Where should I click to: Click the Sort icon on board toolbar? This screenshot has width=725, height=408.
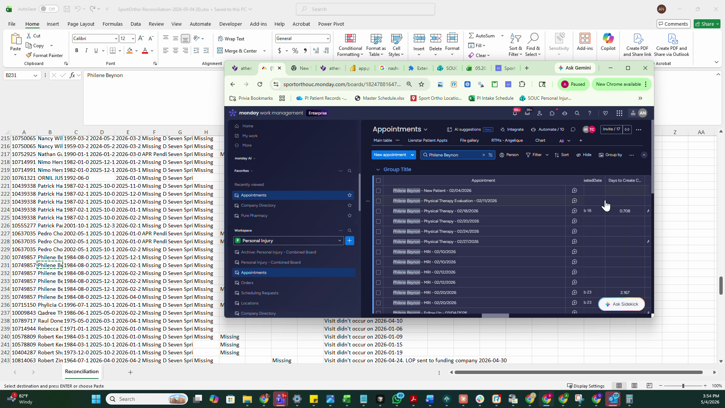557,155
